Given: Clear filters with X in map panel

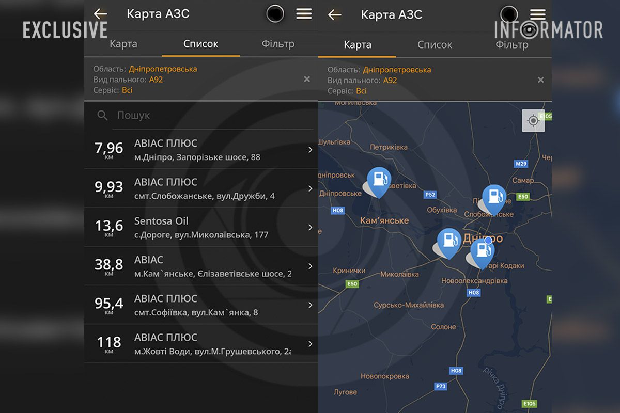Looking at the screenshot, I should (540, 80).
